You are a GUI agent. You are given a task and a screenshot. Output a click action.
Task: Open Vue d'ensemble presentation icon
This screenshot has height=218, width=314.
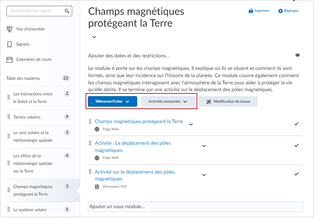coord(10,29)
